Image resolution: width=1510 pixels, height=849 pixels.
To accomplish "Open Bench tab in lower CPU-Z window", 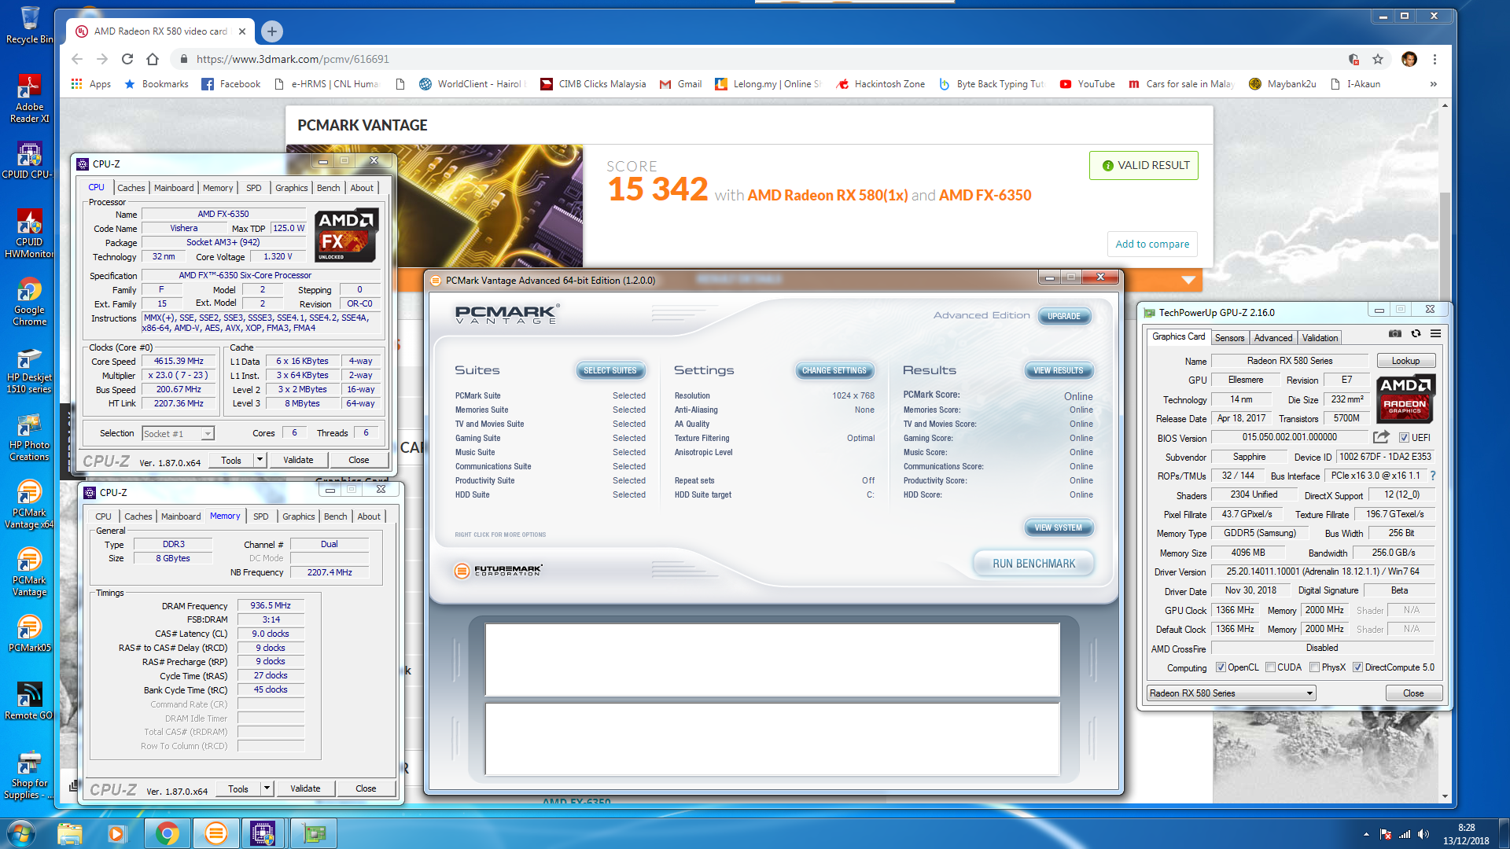I will point(335,516).
